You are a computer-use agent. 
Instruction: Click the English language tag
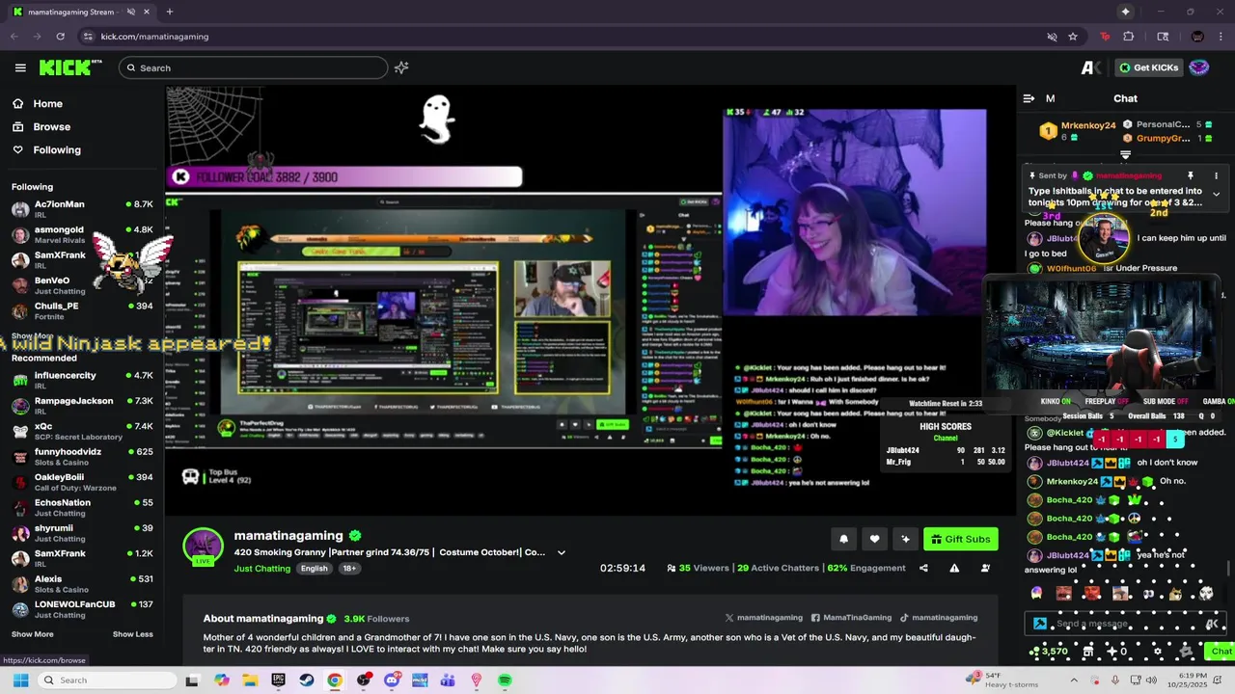[x=314, y=569]
